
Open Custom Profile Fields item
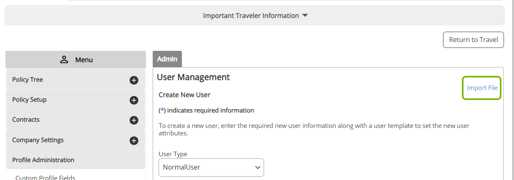pos(45,177)
